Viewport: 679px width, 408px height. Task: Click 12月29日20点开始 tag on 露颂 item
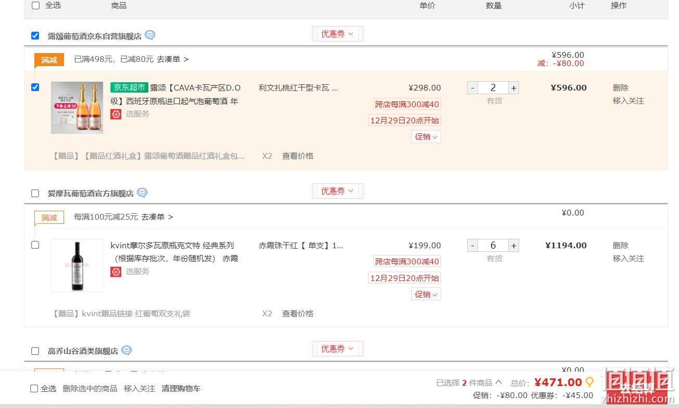pos(405,121)
